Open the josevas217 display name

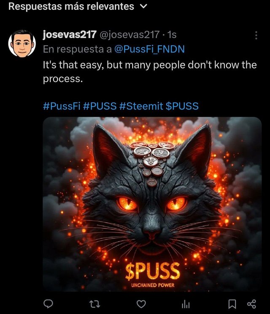click(70, 35)
